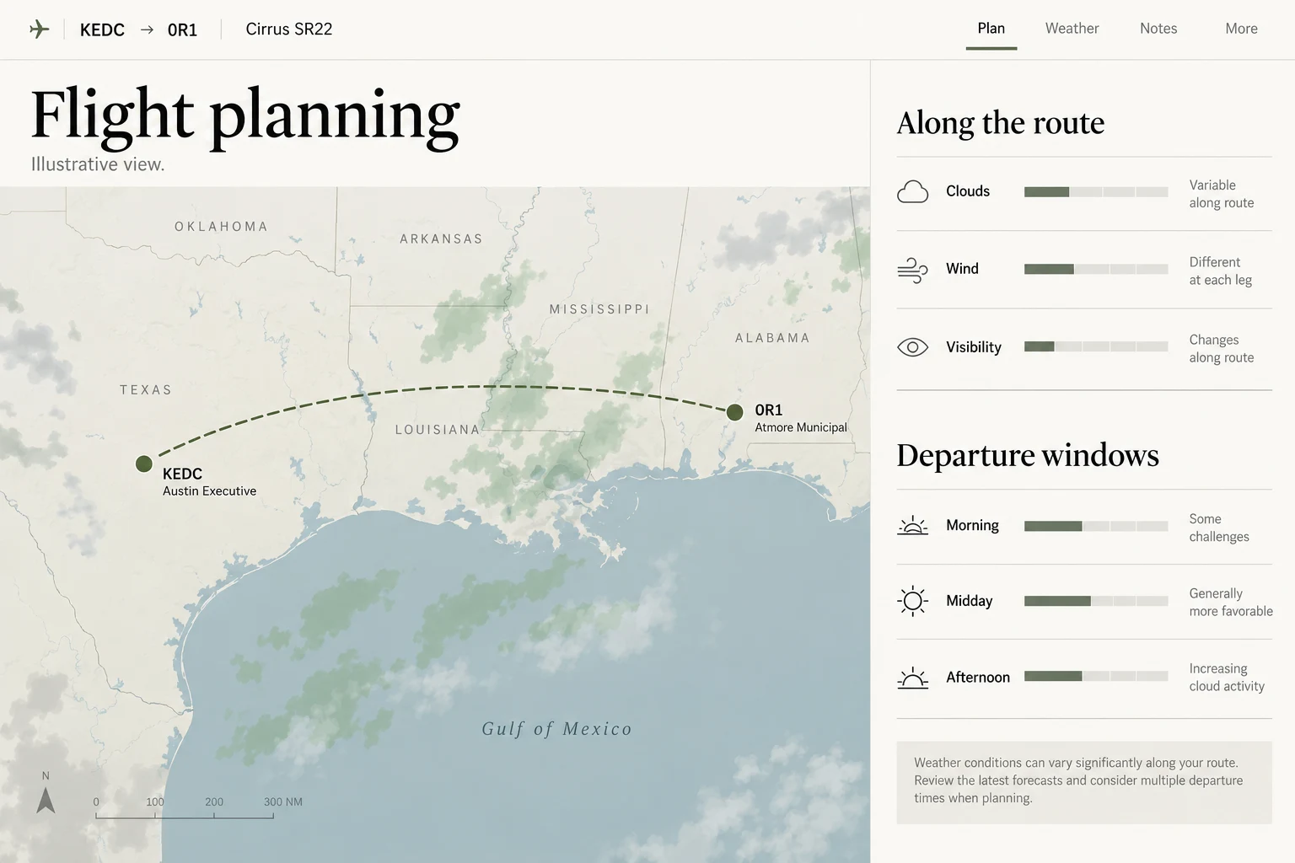
Task: Click the Gulf of Mexico map label
Action: (x=556, y=729)
